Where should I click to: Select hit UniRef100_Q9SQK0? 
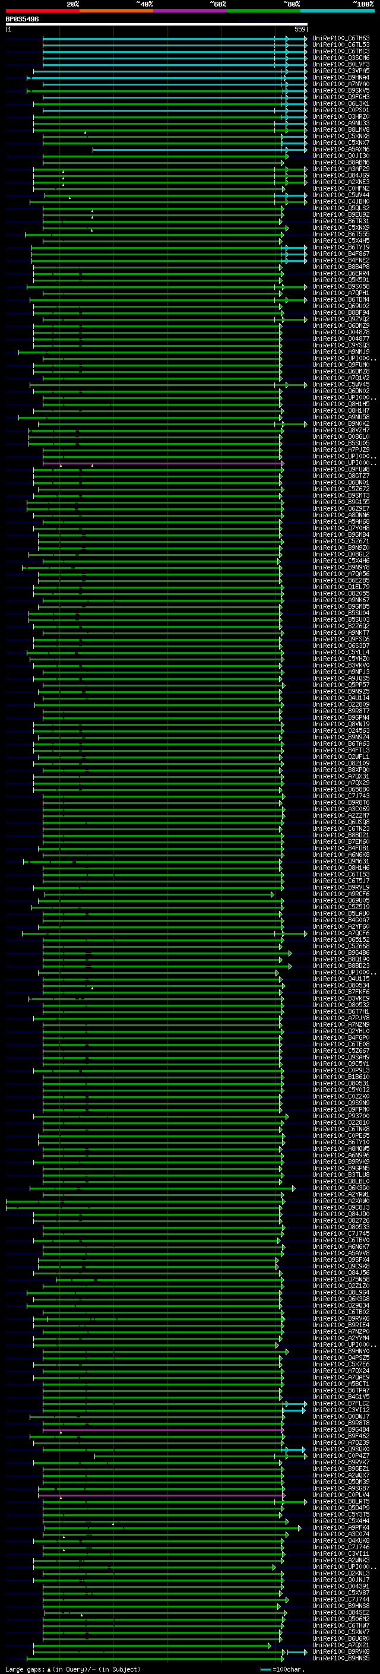[x=341, y=1449]
